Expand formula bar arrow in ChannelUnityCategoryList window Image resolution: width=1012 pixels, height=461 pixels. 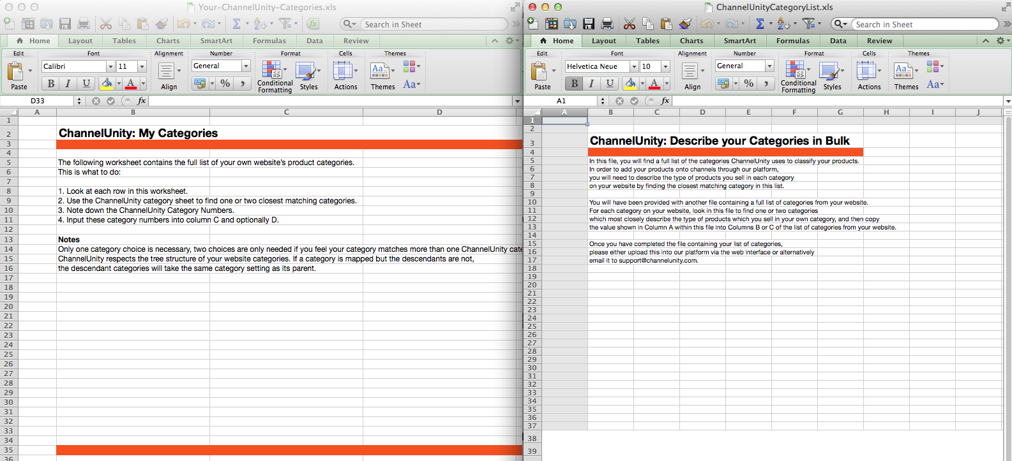pos(1008,101)
